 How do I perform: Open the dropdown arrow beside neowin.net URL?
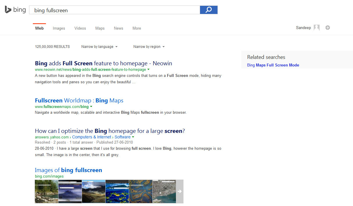point(148,70)
